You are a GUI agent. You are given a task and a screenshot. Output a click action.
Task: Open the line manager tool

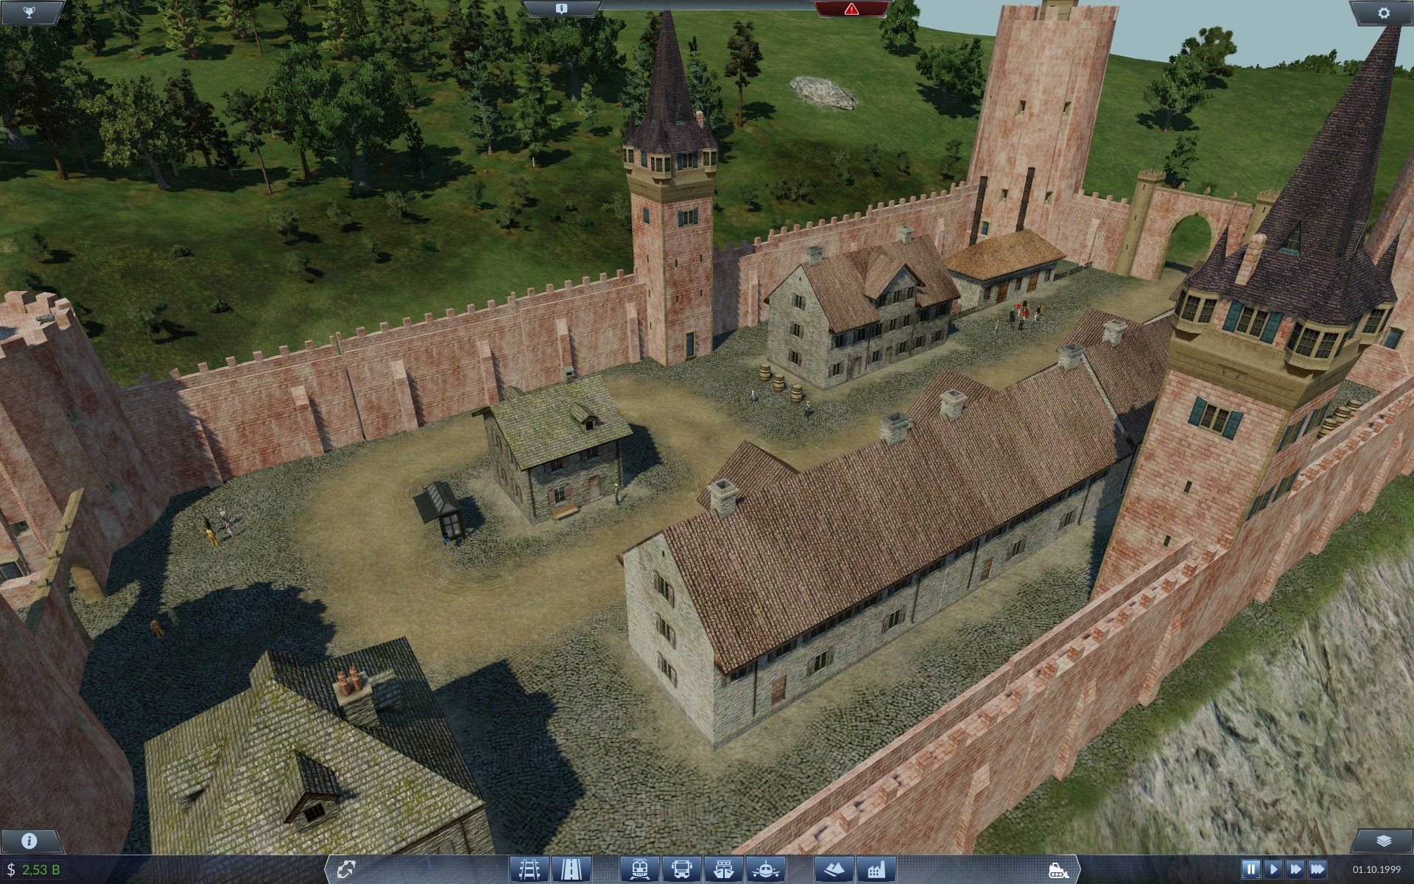pos(345,870)
